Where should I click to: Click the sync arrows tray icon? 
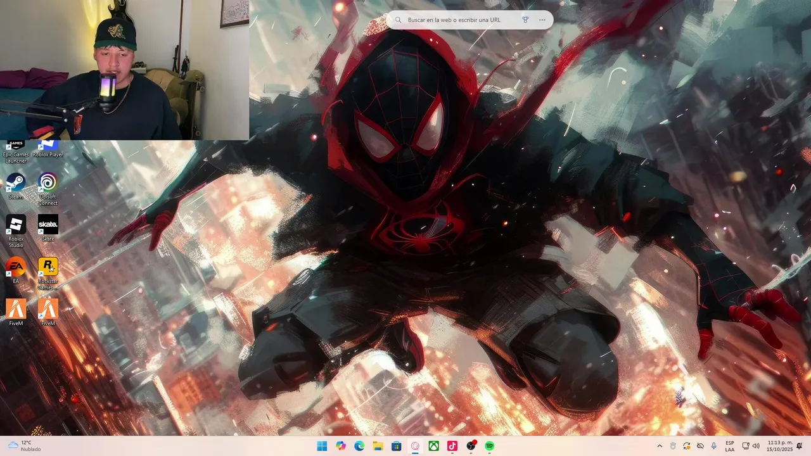pos(687,446)
